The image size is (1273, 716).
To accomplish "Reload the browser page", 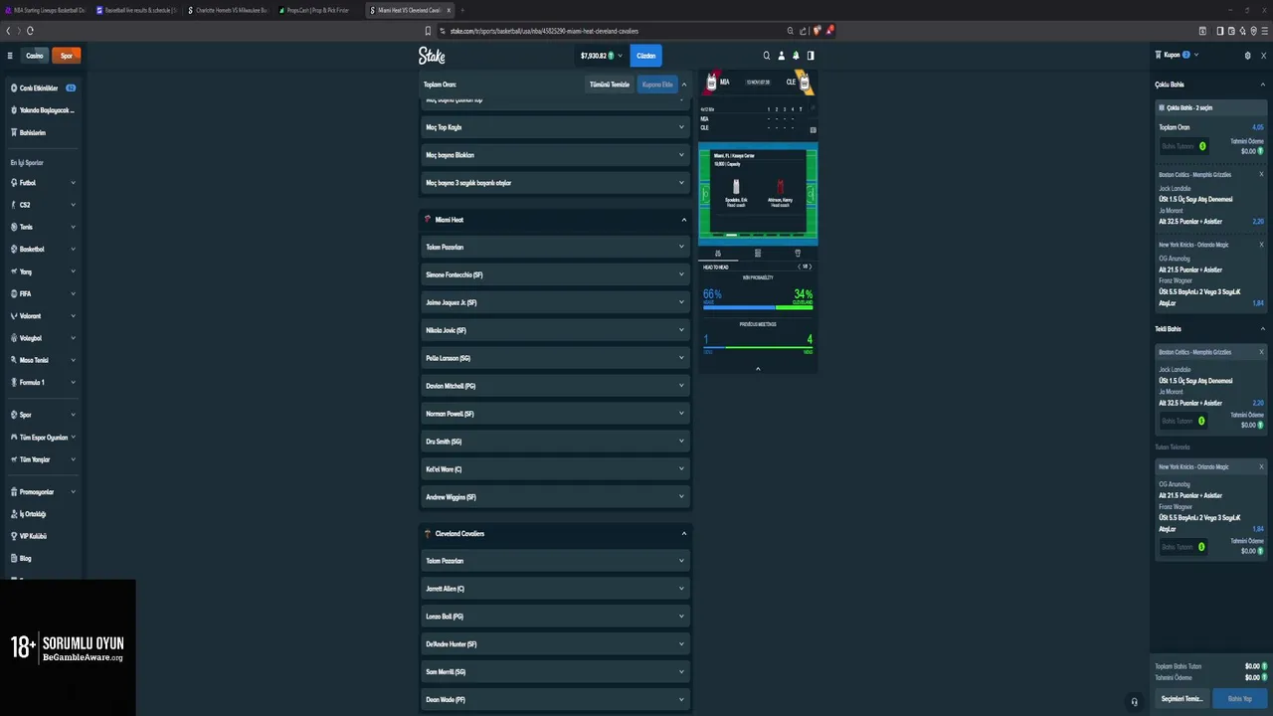I will pos(30,31).
